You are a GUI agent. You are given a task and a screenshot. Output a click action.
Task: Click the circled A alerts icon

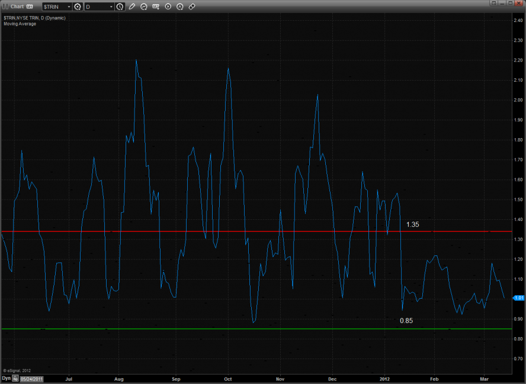(180, 7)
